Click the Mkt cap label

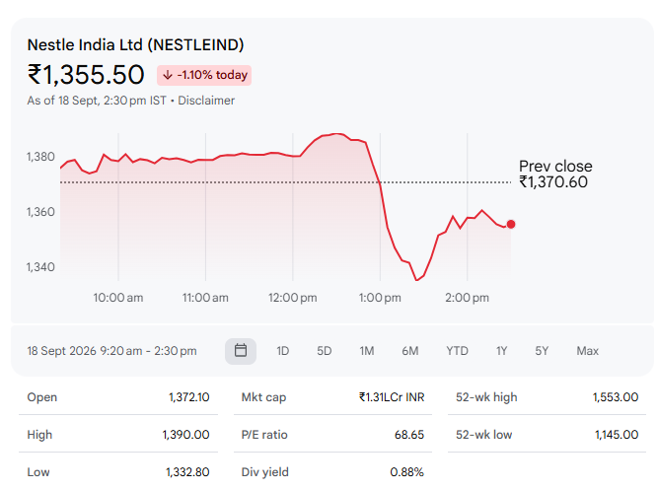coord(263,397)
